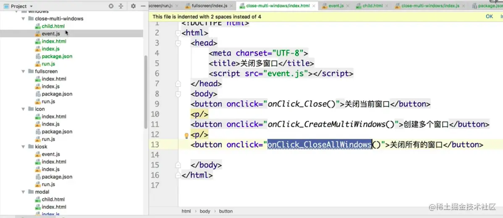
Task: Click line number 17 in gutter
Action: click(x=155, y=185)
